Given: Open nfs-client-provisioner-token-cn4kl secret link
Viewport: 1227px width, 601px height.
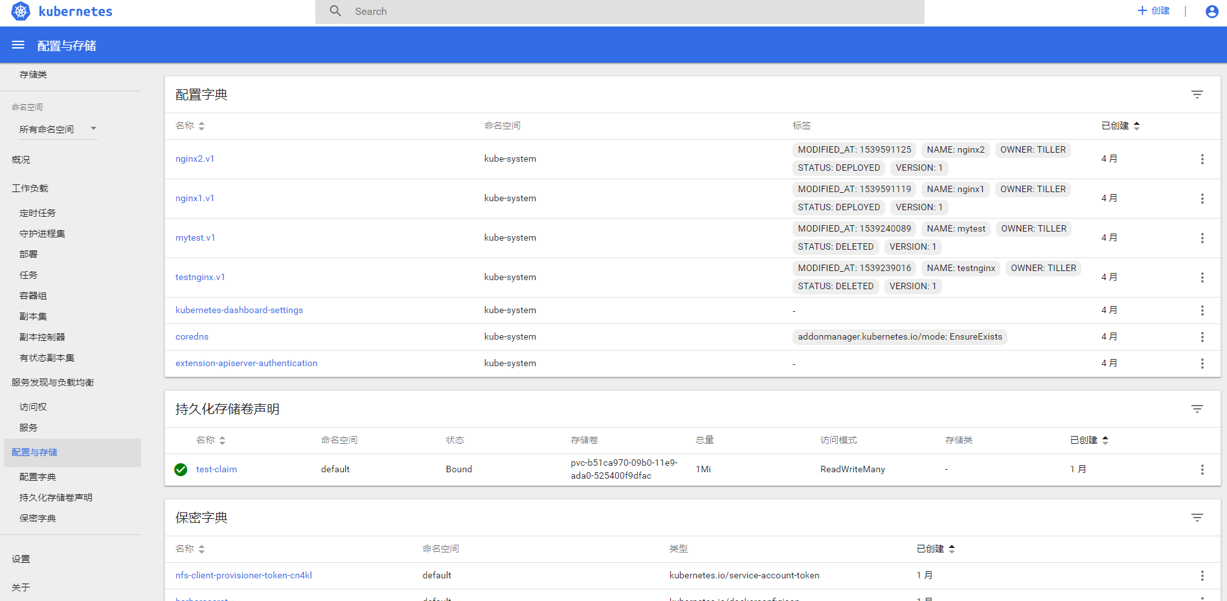Looking at the screenshot, I should 243,575.
